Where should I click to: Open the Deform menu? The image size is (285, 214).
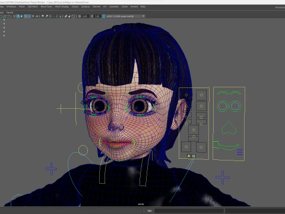[x=96, y=7]
